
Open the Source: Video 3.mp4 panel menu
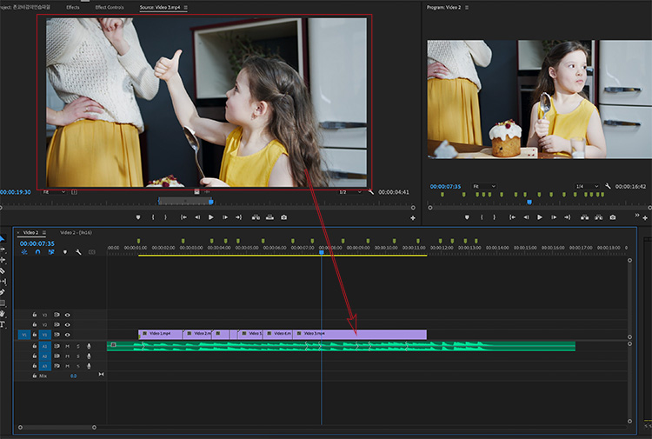[185, 8]
